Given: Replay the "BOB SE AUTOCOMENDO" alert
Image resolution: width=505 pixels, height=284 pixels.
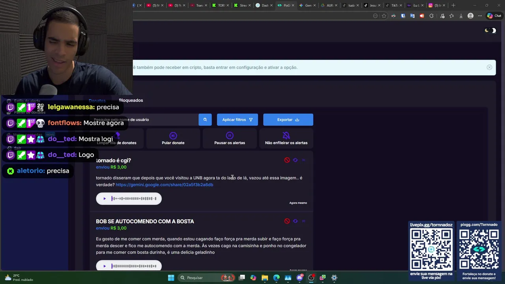Looking at the screenshot, I should 295,221.
